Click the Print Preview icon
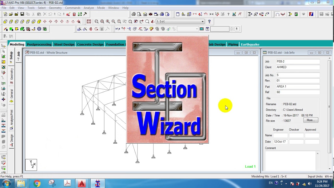The height and width of the screenshot is (188, 334). pyautogui.click(x=139, y=14)
